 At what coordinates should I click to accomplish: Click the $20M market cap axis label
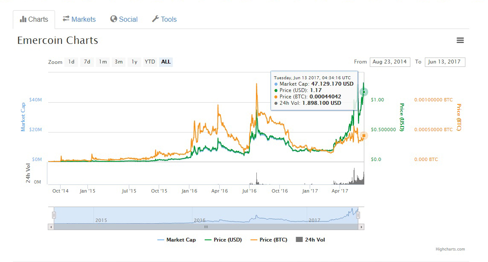[x=35, y=130]
